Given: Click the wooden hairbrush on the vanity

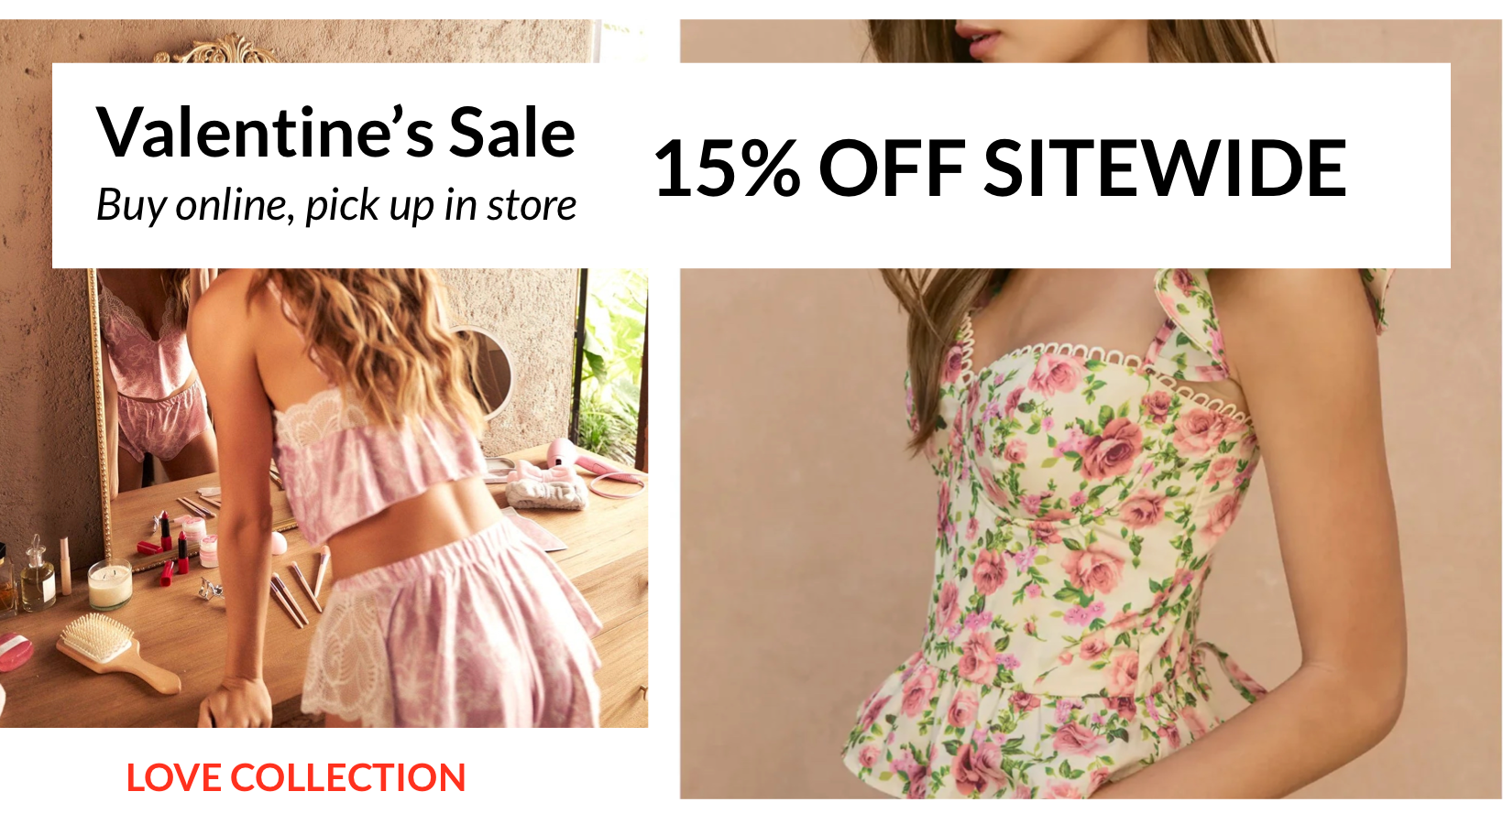Looking at the screenshot, I should [119, 652].
